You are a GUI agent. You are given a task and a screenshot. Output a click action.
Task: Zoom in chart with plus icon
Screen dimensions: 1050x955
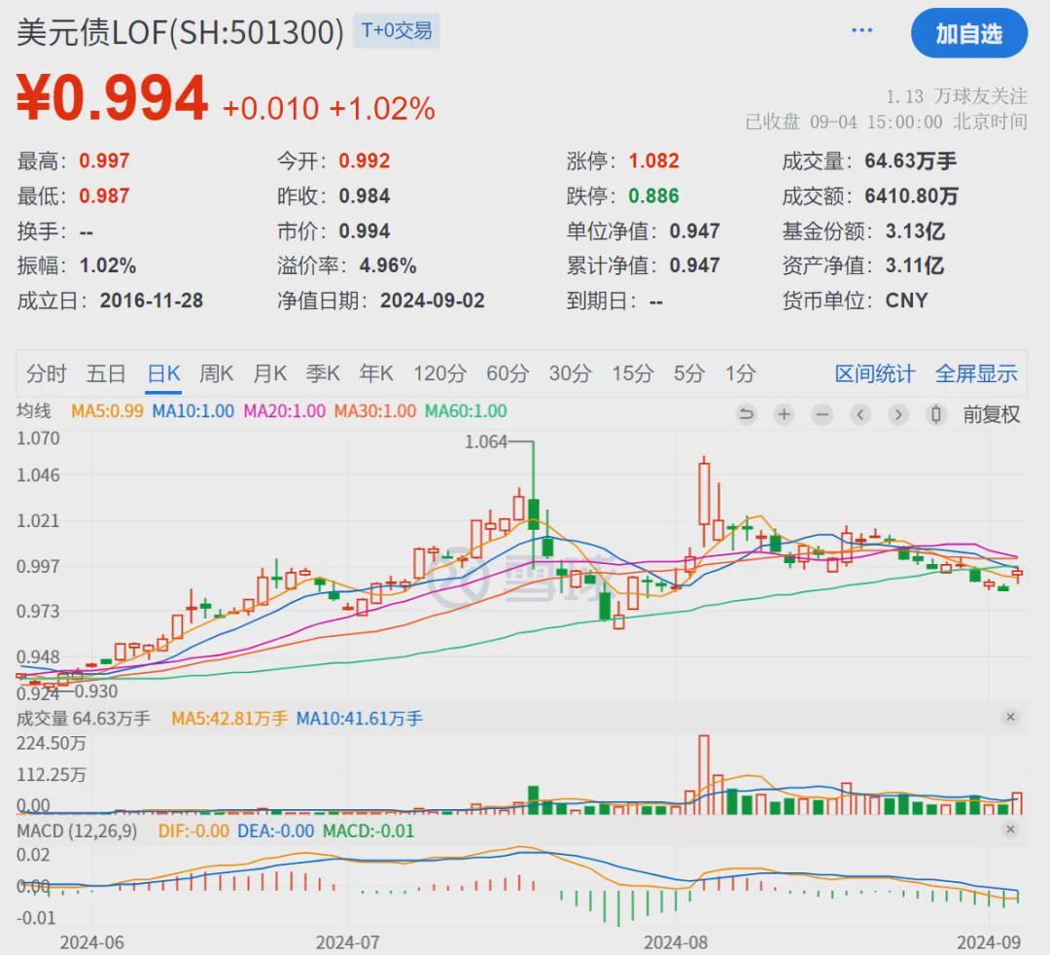point(785,414)
